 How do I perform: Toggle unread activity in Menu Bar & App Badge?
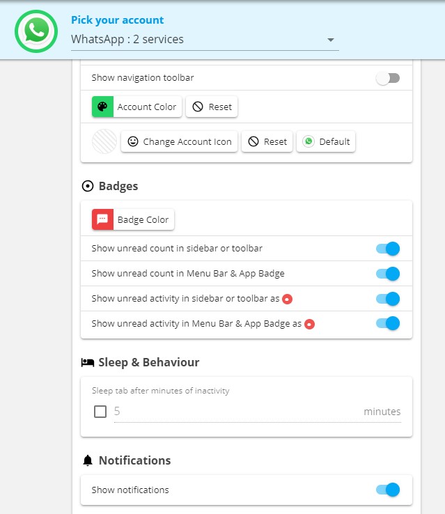[388, 324]
